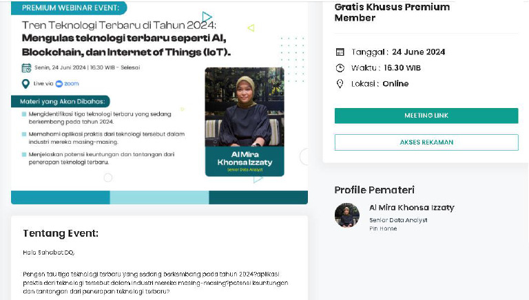Click the clock icon beside Waktu

click(x=340, y=68)
